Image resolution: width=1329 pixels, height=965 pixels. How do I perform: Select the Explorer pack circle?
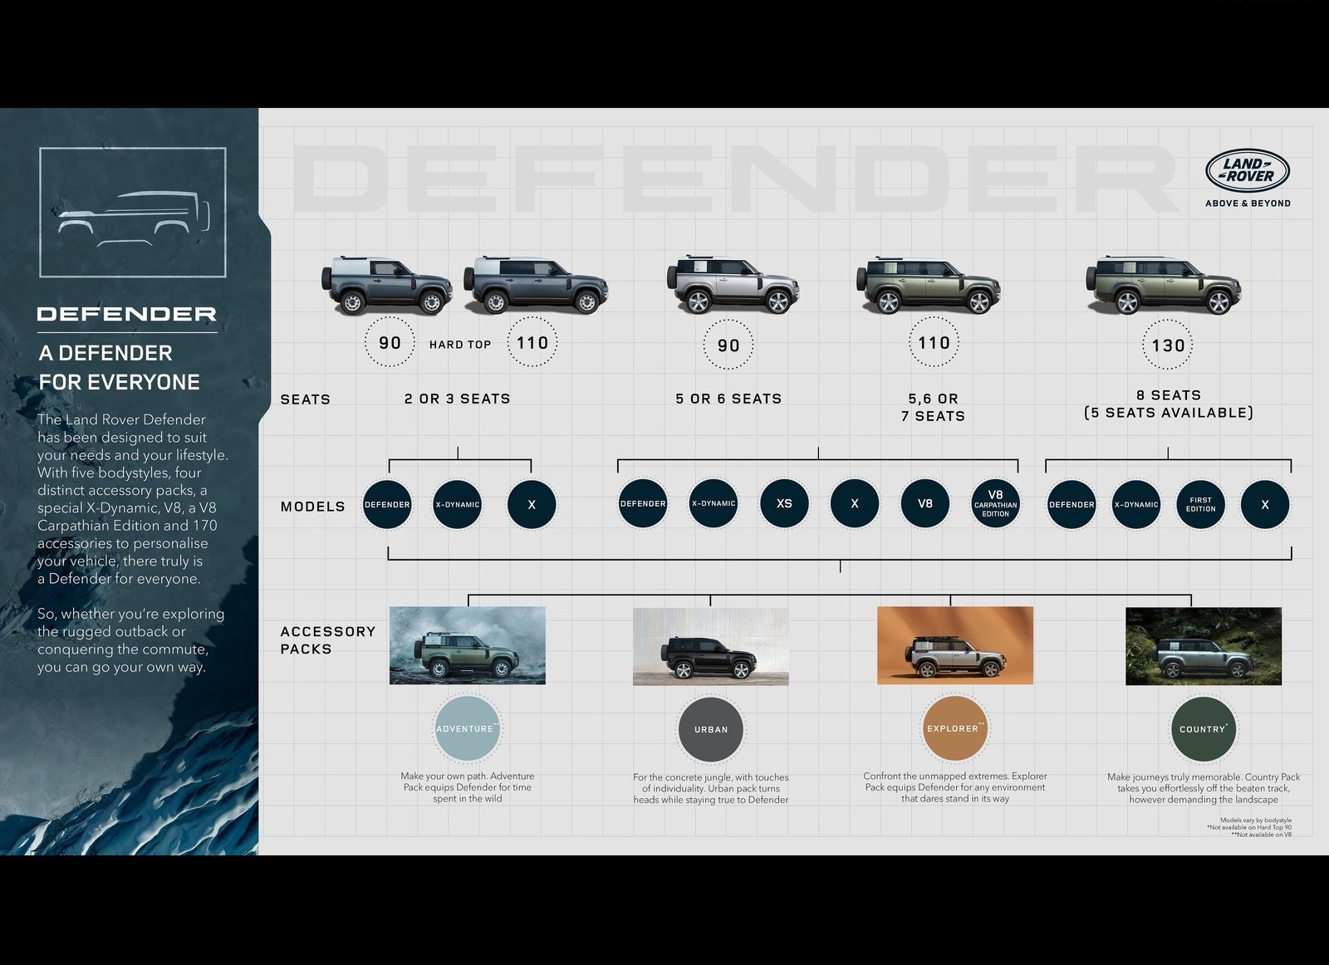954,728
